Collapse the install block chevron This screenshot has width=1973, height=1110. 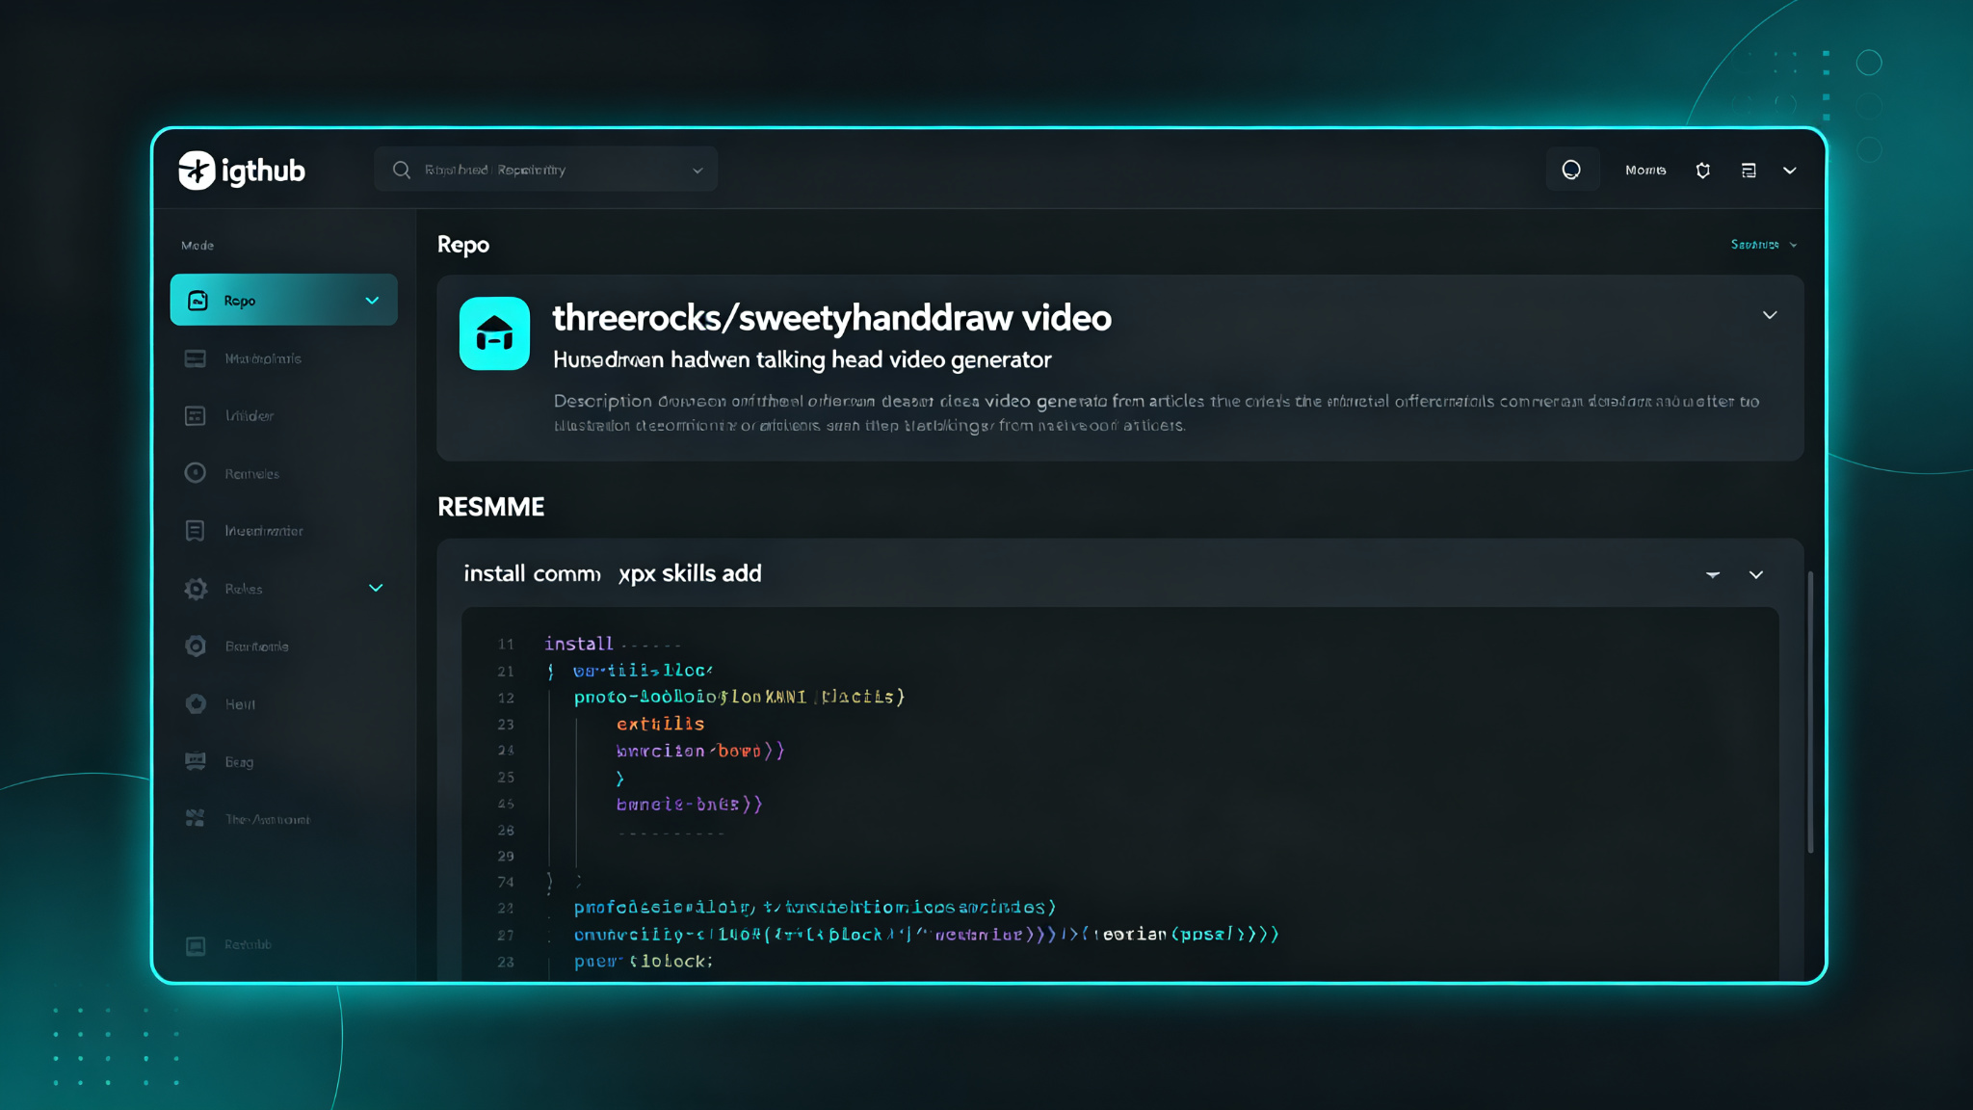tap(1756, 574)
